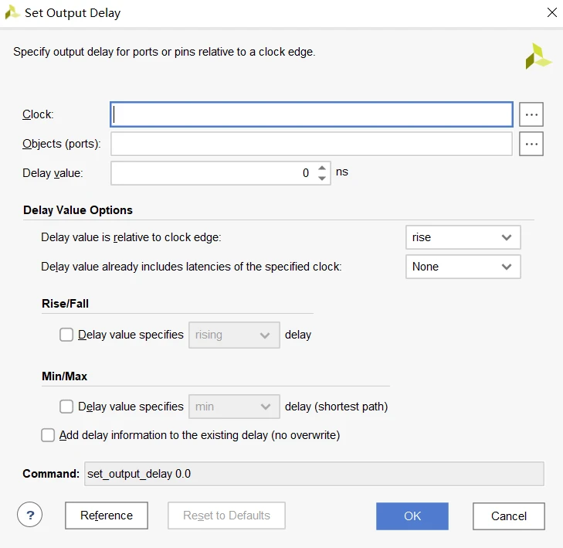Open the Reference button
563x548 pixels.
click(107, 516)
